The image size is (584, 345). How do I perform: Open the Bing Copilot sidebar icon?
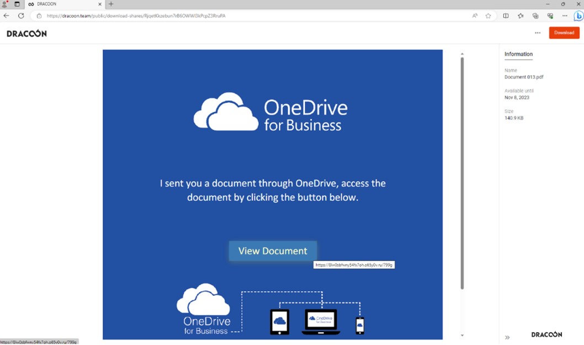pos(578,16)
